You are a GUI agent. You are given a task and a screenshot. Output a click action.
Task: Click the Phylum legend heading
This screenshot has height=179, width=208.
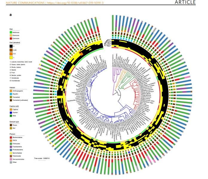tap(12, 134)
